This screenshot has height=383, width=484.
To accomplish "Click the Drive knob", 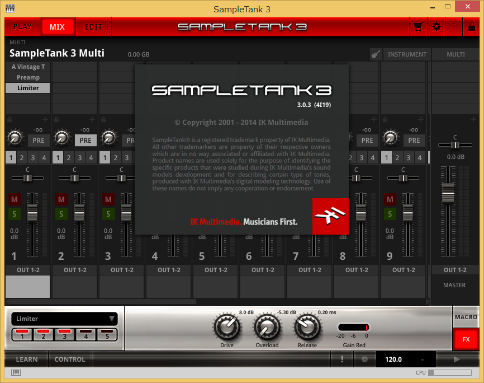I will coord(227,328).
